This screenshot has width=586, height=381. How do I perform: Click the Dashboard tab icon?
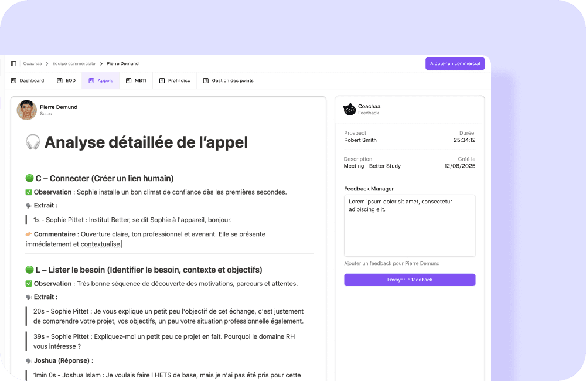point(13,80)
